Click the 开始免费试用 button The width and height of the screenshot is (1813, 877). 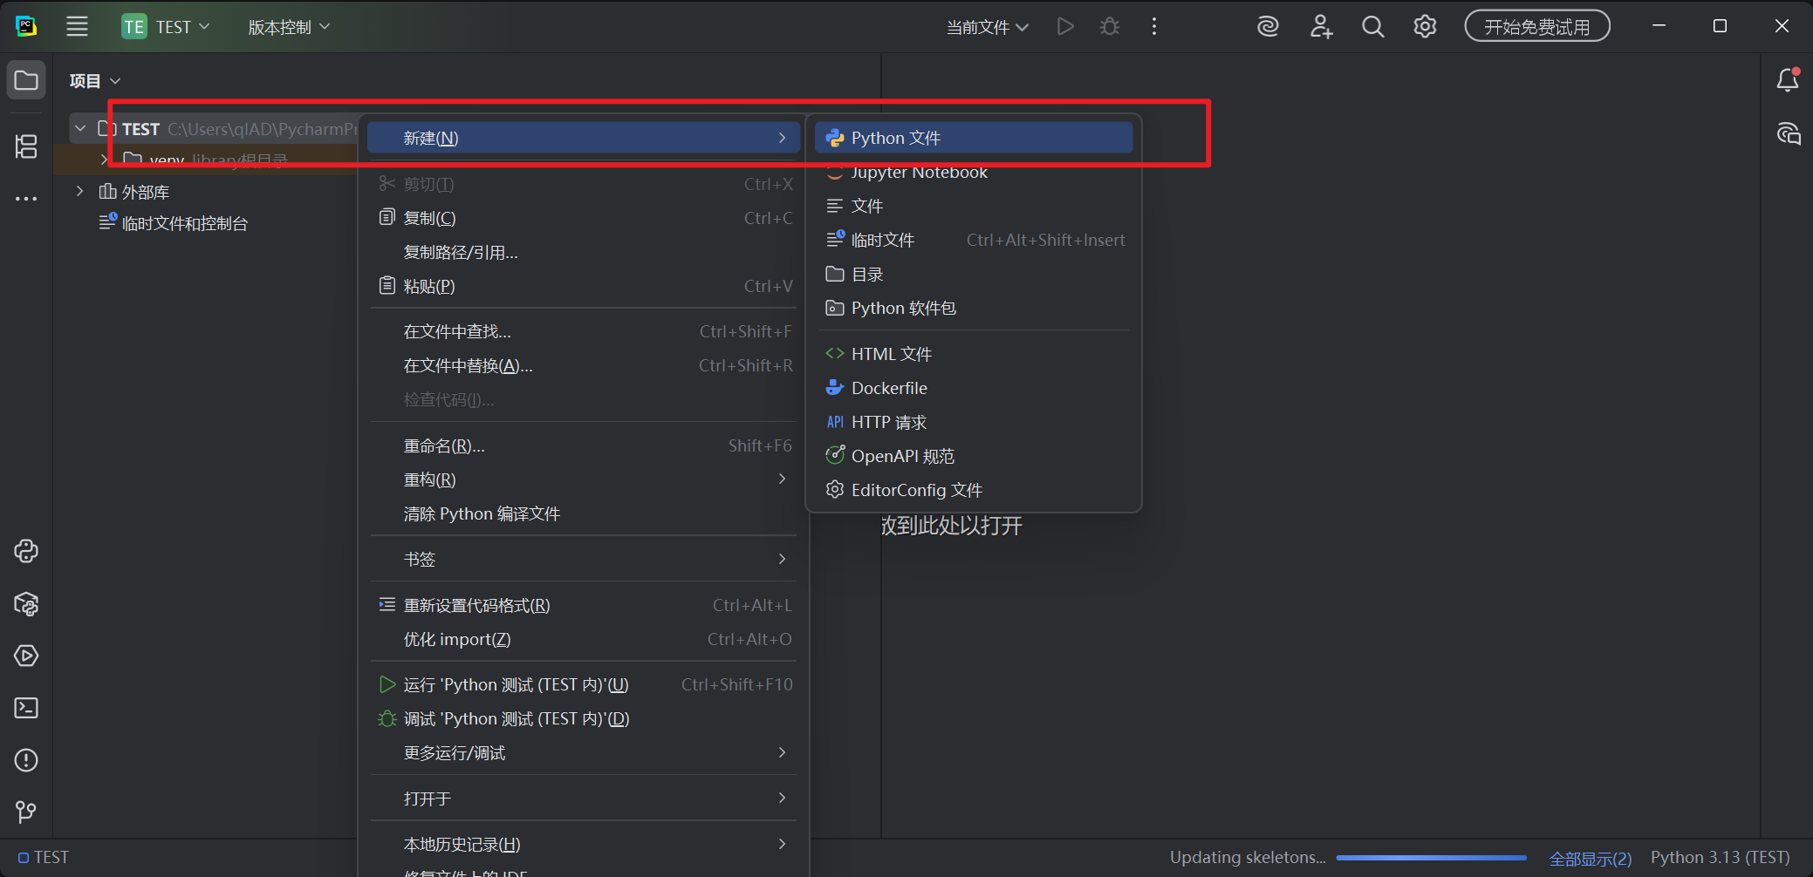coord(1536,26)
